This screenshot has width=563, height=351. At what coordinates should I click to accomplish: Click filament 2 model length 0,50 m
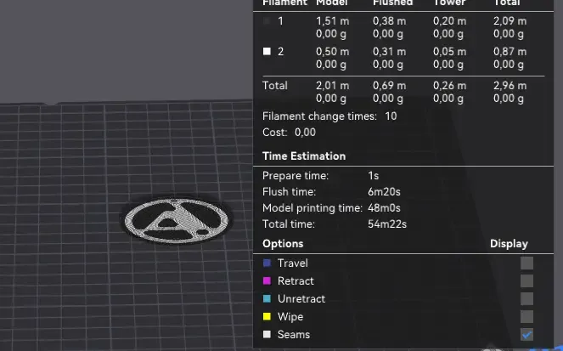(333, 52)
